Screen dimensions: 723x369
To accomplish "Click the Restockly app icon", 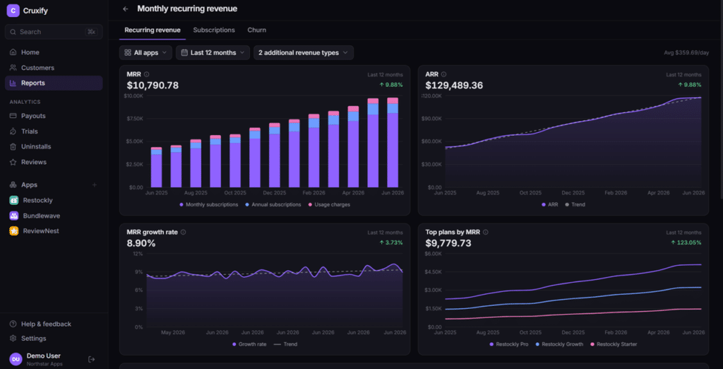I will point(14,200).
